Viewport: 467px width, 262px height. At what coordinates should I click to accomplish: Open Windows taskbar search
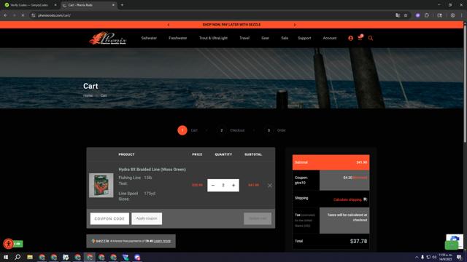(x=18, y=257)
